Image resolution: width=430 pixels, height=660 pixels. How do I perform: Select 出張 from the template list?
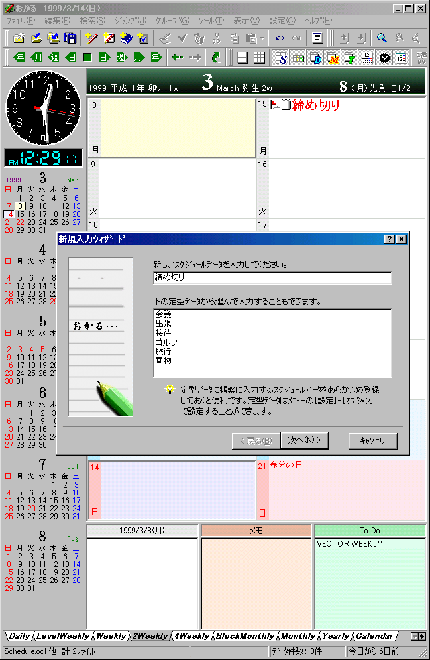coord(163,323)
